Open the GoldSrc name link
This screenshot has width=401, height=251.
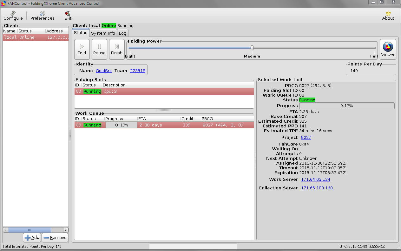pos(104,71)
